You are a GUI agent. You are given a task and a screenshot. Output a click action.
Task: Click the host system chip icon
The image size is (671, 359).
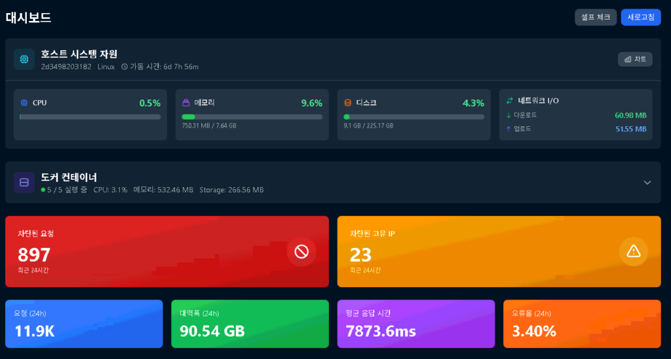tap(24, 60)
